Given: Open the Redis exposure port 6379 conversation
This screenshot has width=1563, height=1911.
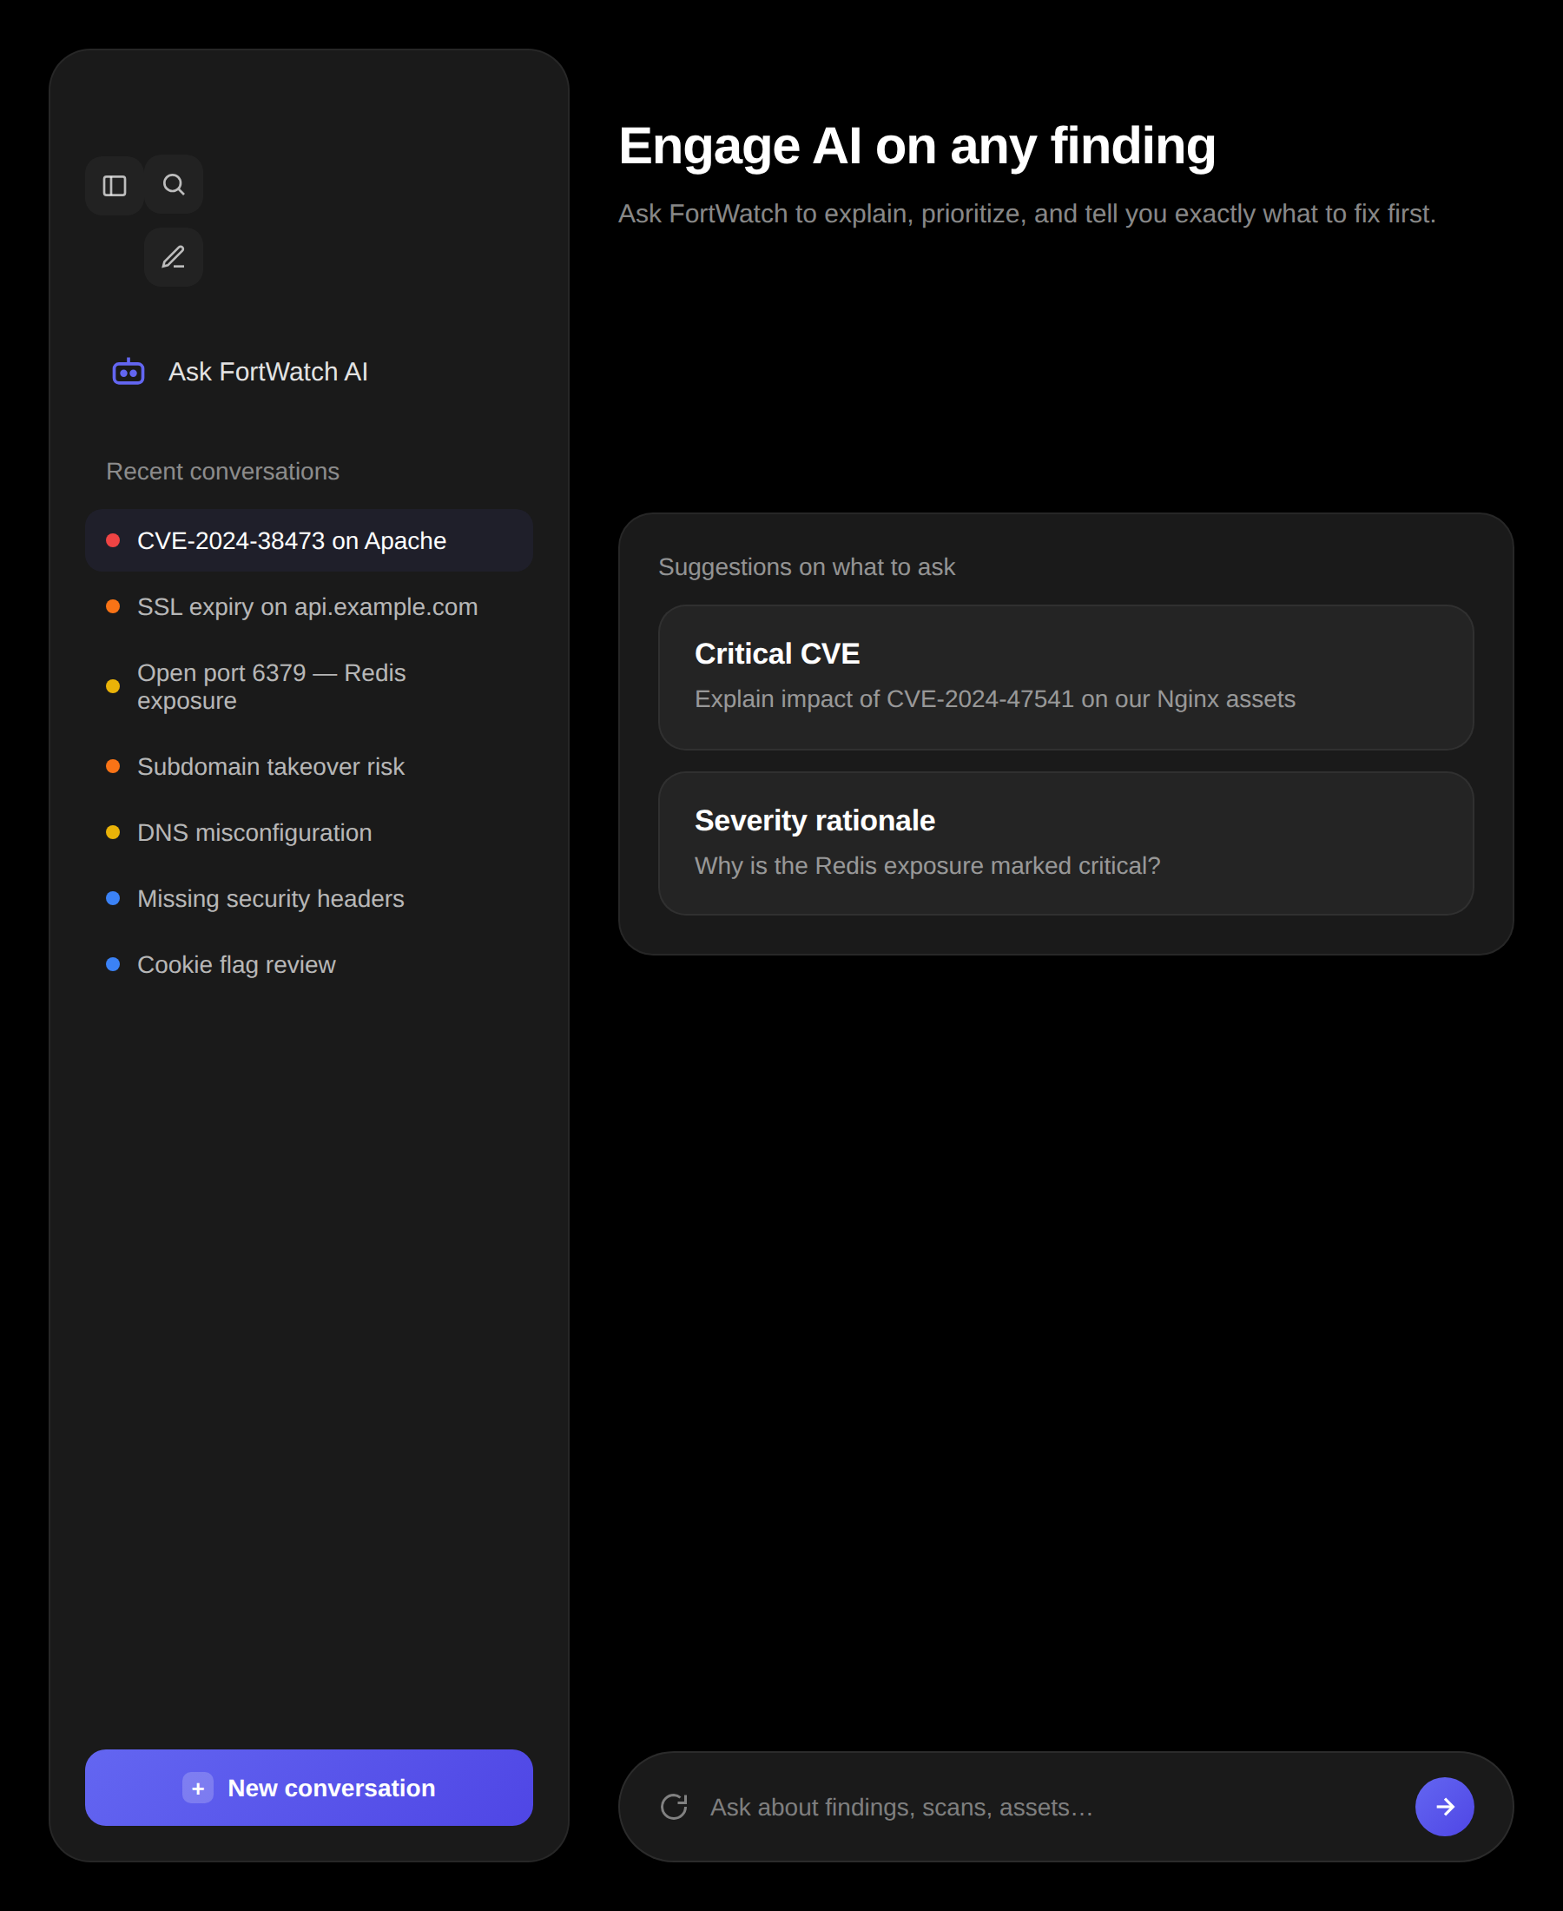Looking at the screenshot, I should click(271, 686).
